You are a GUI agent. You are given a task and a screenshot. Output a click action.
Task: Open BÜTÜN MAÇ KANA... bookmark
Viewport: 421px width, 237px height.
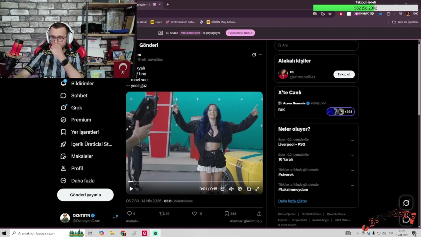coord(221,22)
